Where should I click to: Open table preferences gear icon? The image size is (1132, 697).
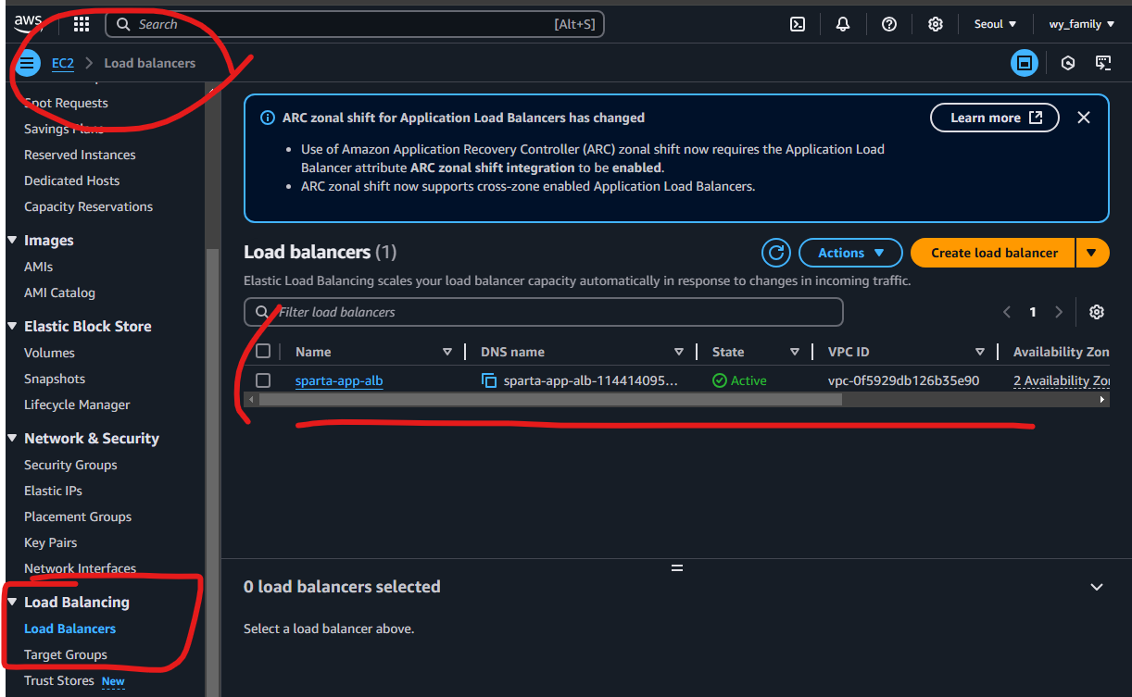[1097, 312]
